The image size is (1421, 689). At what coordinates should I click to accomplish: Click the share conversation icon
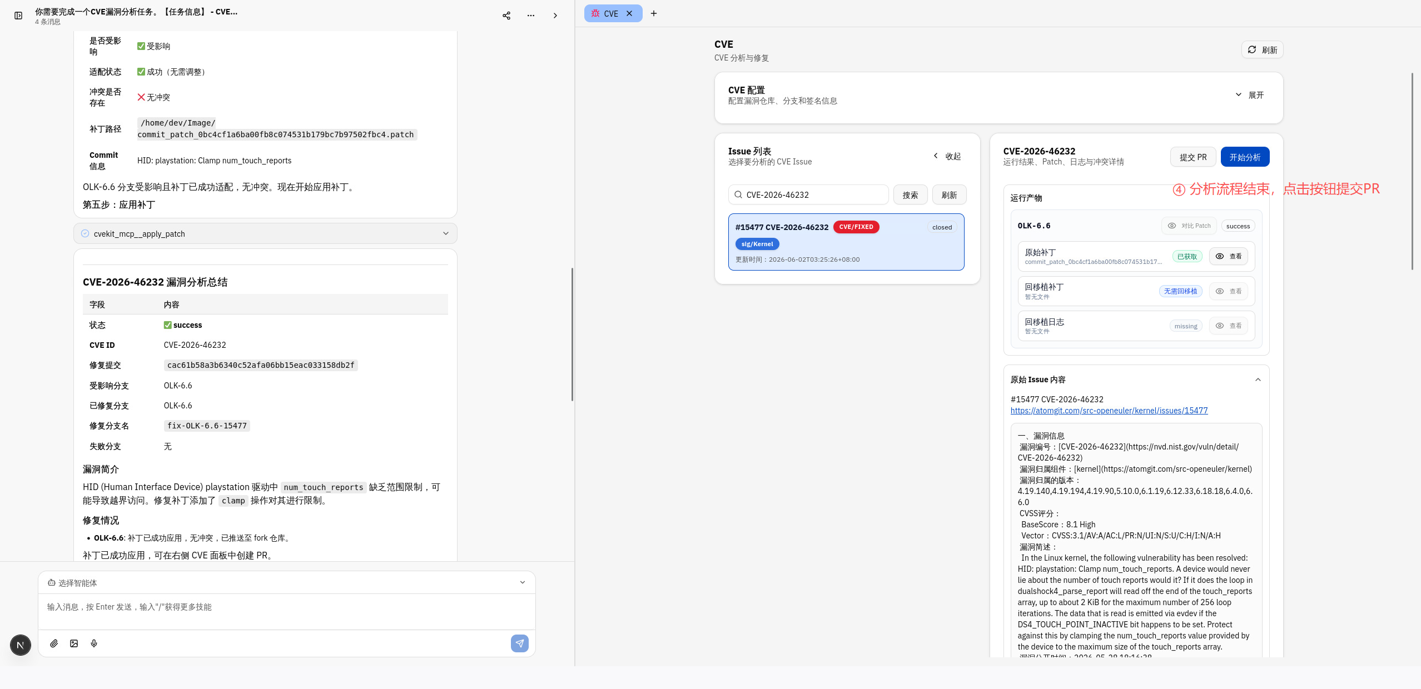506,16
